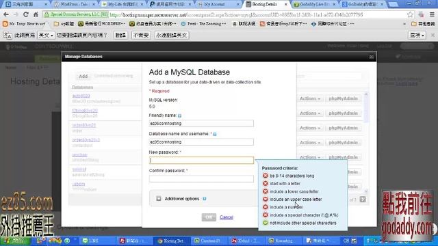The width and height of the screenshot is (438, 246).
Task: Click the OK button
Action: pyautogui.click(x=209, y=217)
